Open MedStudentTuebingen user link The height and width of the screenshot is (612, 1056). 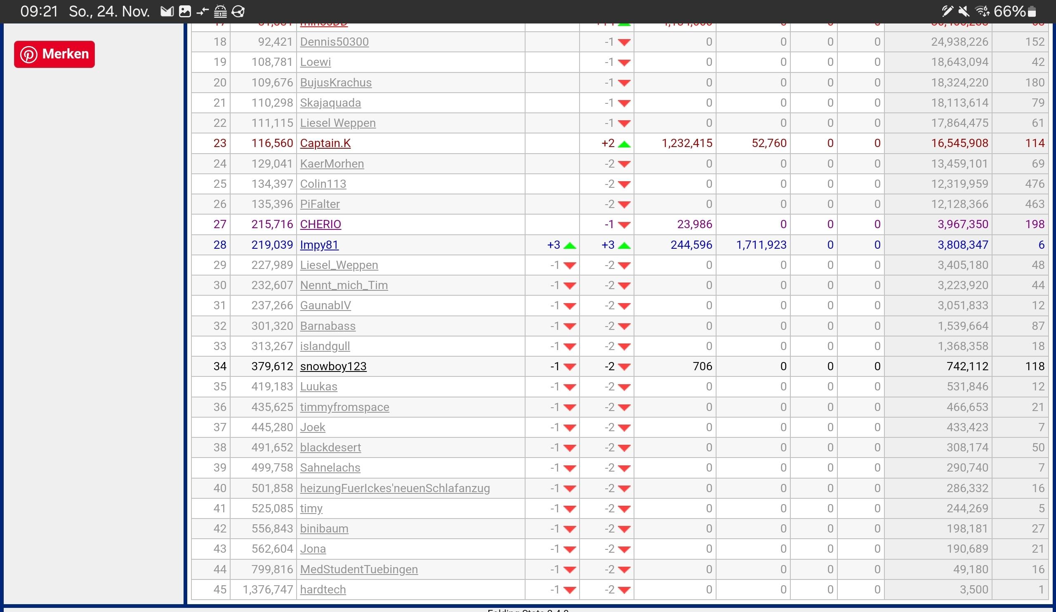[x=359, y=569]
